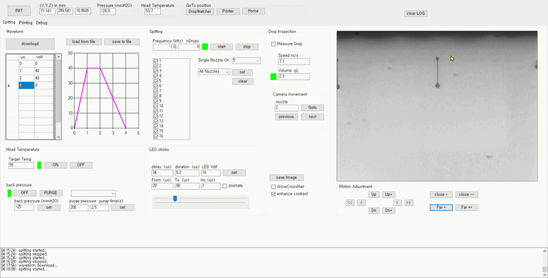Move camera with the Up button
Viewport: 548px width, 278px height.
coord(373,195)
